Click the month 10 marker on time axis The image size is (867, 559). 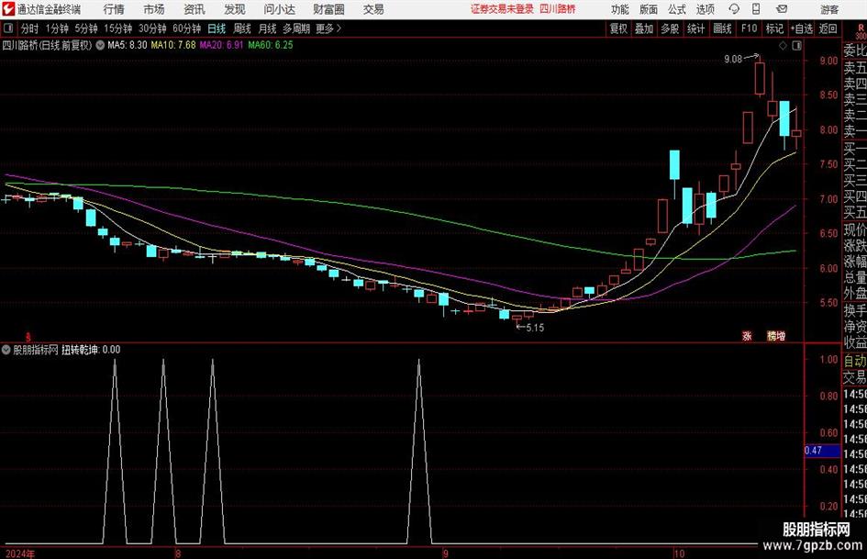click(680, 553)
